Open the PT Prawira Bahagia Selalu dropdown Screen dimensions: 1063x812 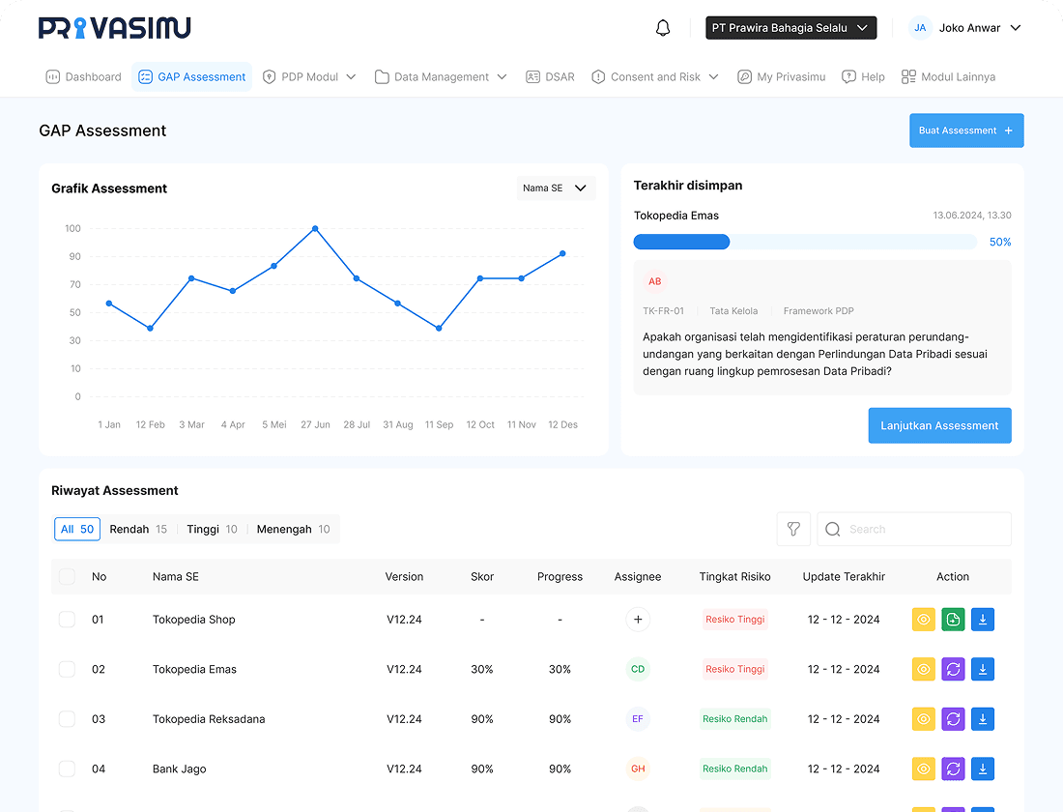790,28
